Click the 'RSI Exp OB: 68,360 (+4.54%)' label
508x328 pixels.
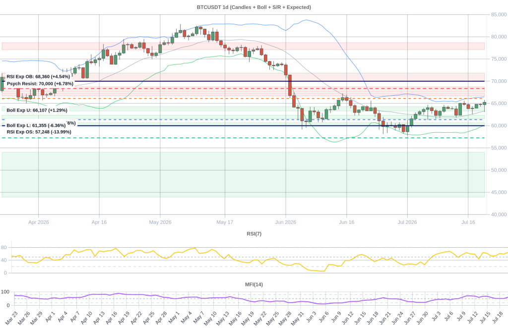point(38,77)
